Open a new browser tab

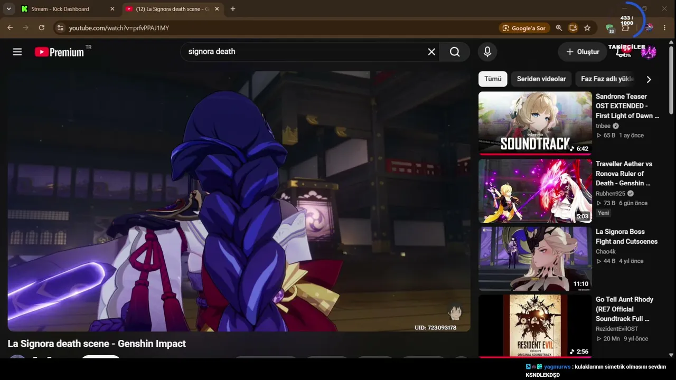[x=233, y=9]
